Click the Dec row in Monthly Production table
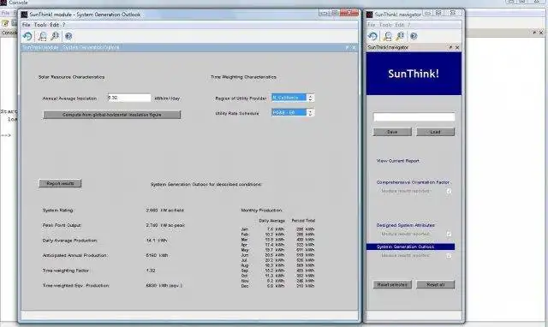548x327 pixels. tap(277, 286)
